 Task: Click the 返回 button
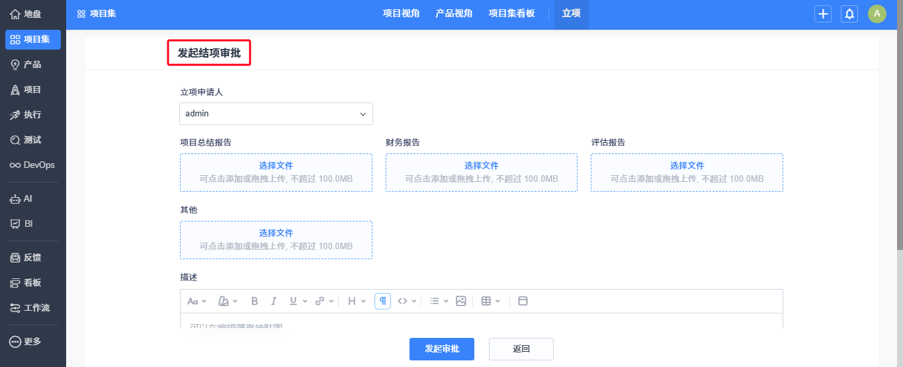click(x=521, y=349)
